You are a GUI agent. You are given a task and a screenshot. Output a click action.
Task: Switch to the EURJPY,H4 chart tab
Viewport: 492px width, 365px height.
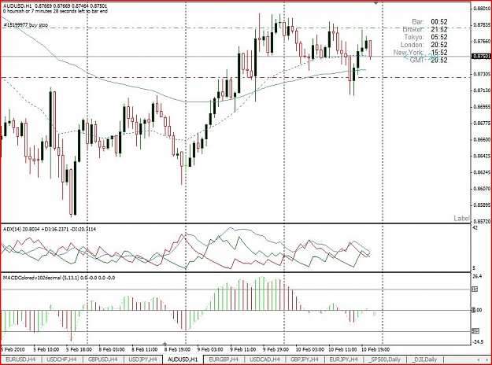point(343,359)
